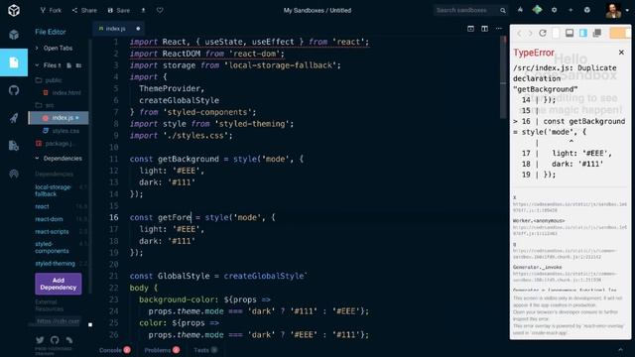635x357 pixels.
Task: Open preferences via the header gear icon
Action: coord(554,10)
